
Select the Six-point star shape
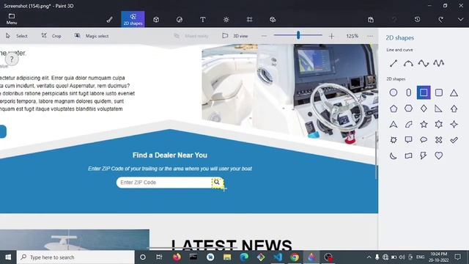439,124
